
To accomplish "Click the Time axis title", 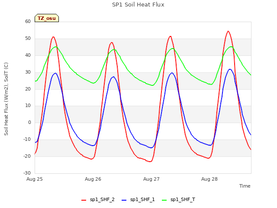I will [245, 186].
